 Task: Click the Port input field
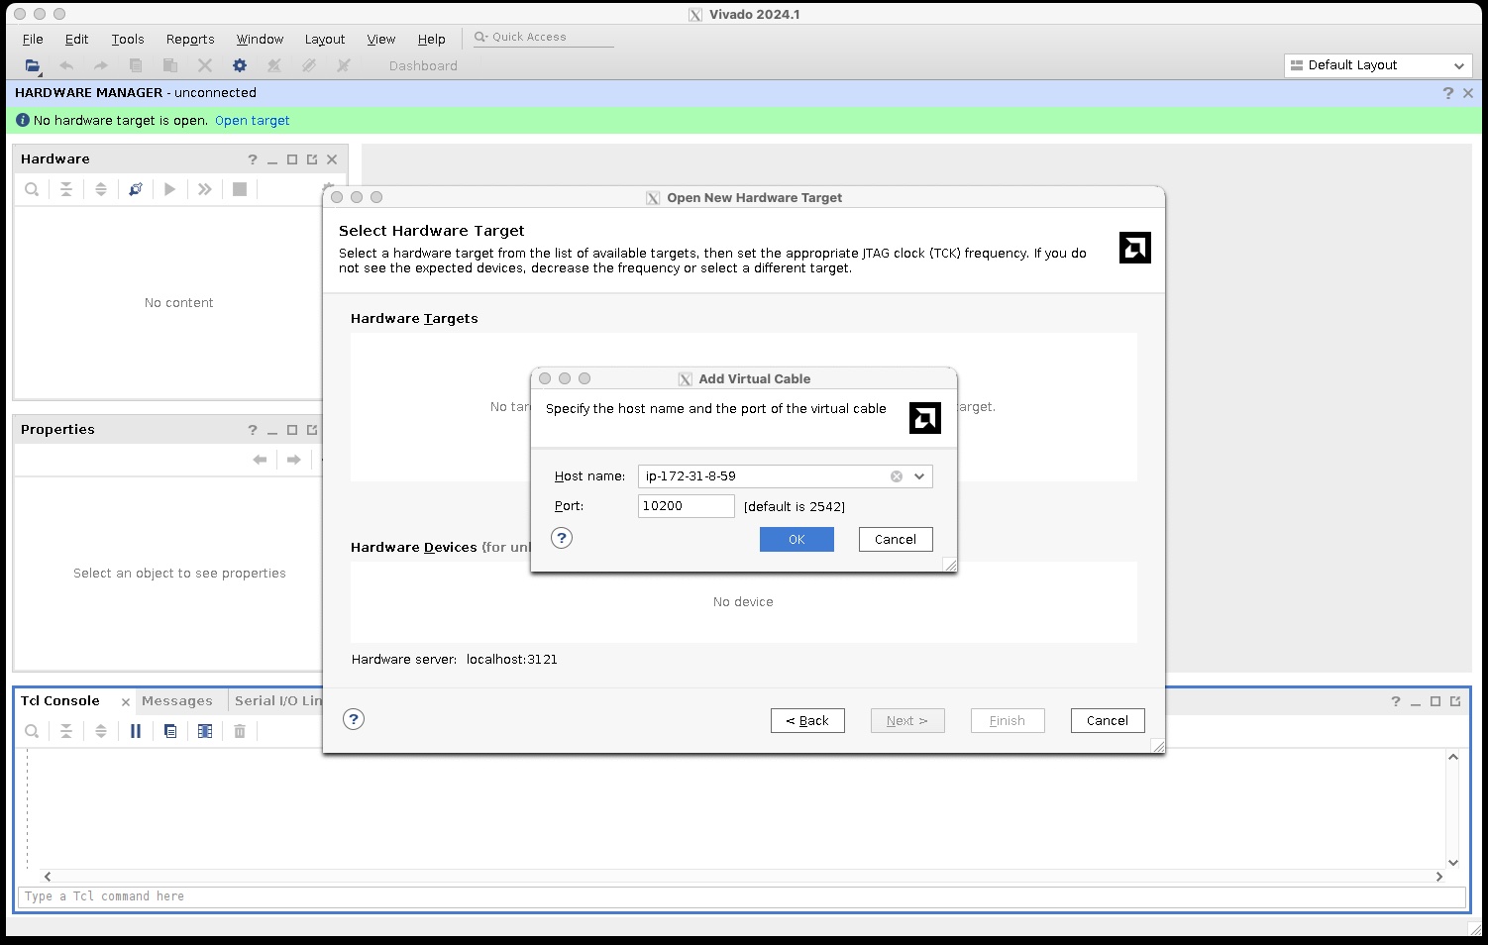[x=687, y=506]
